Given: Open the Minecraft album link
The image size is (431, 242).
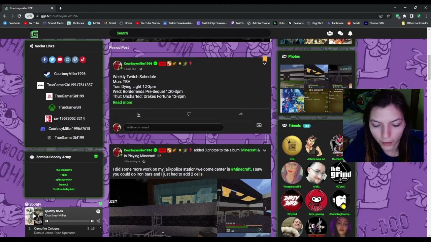Looking at the screenshot, I should point(249,150).
